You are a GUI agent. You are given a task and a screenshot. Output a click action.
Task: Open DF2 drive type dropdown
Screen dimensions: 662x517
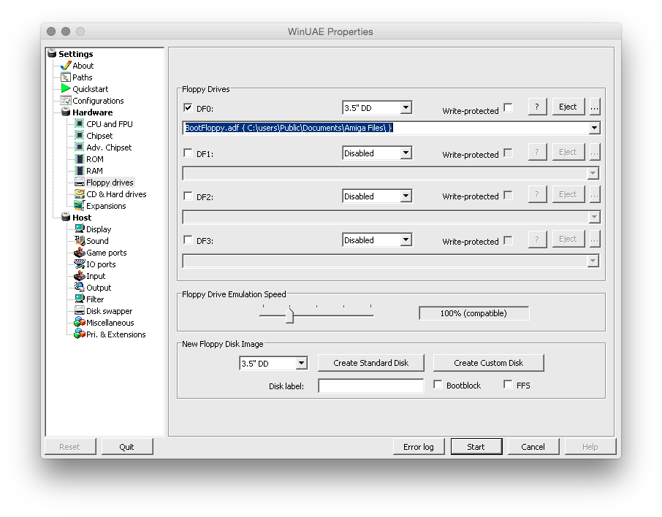[377, 196]
